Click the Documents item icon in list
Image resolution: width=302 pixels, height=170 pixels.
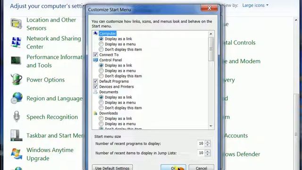click(x=95, y=92)
